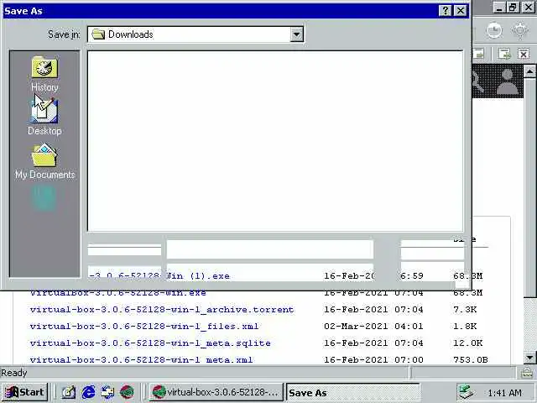Viewport: 537px width, 403px height.
Task: Open the Save in Downloads combo box
Action: [x=196, y=34]
